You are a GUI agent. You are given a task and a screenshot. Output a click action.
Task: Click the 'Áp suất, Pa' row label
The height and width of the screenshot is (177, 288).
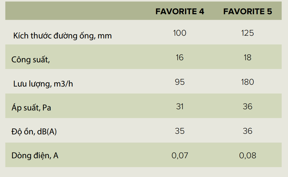click(31, 107)
